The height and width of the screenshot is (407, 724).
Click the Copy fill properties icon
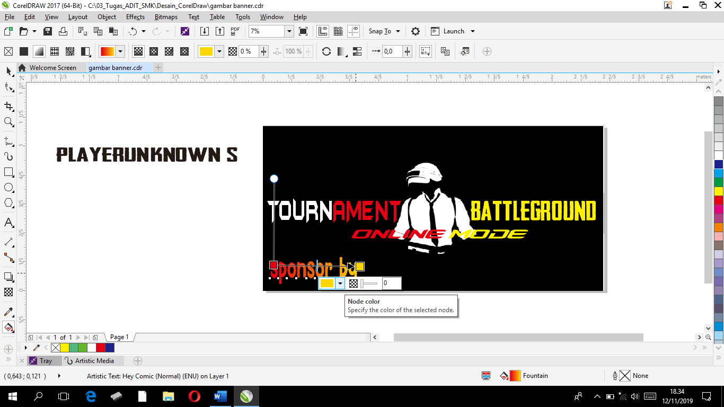click(445, 51)
